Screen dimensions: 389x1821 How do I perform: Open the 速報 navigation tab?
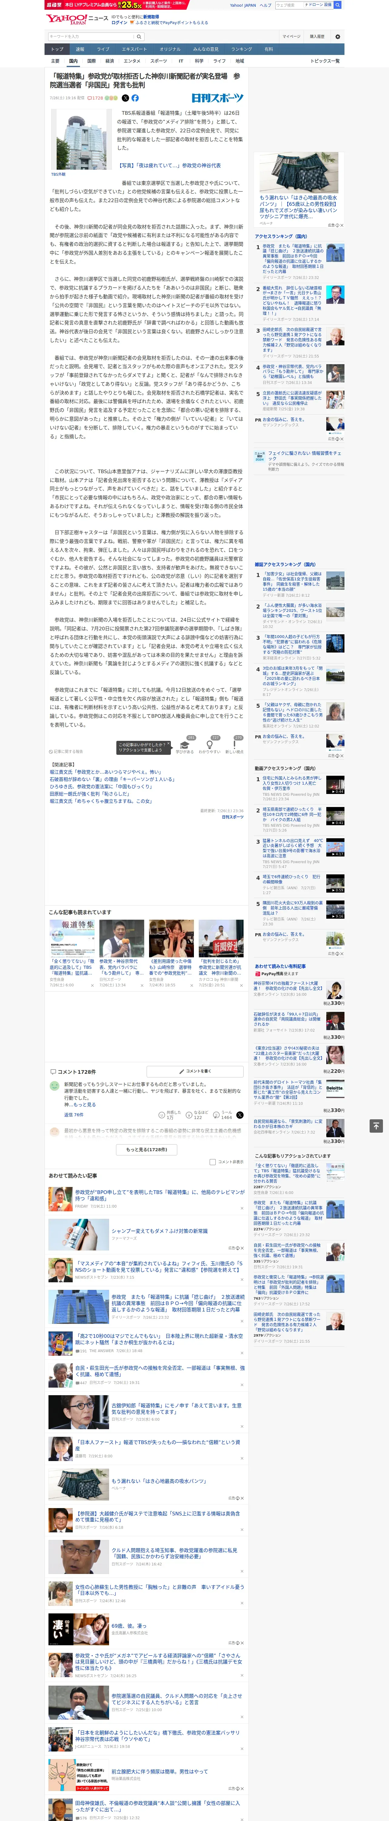(80, 49)
